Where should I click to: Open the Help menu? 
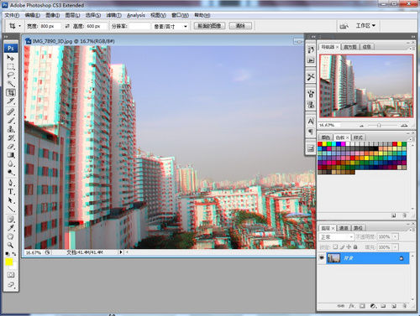click(x=202, y=15)
